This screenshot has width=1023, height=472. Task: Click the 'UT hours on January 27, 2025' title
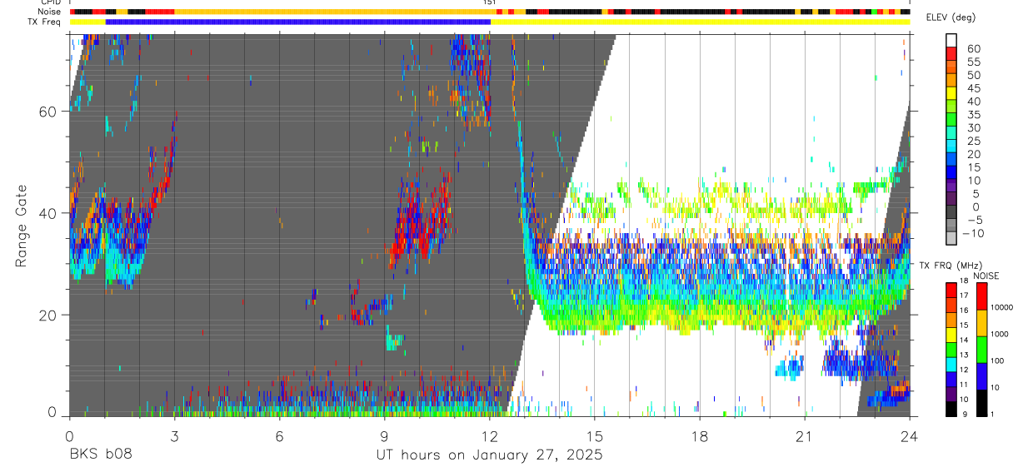coord(489,455)
